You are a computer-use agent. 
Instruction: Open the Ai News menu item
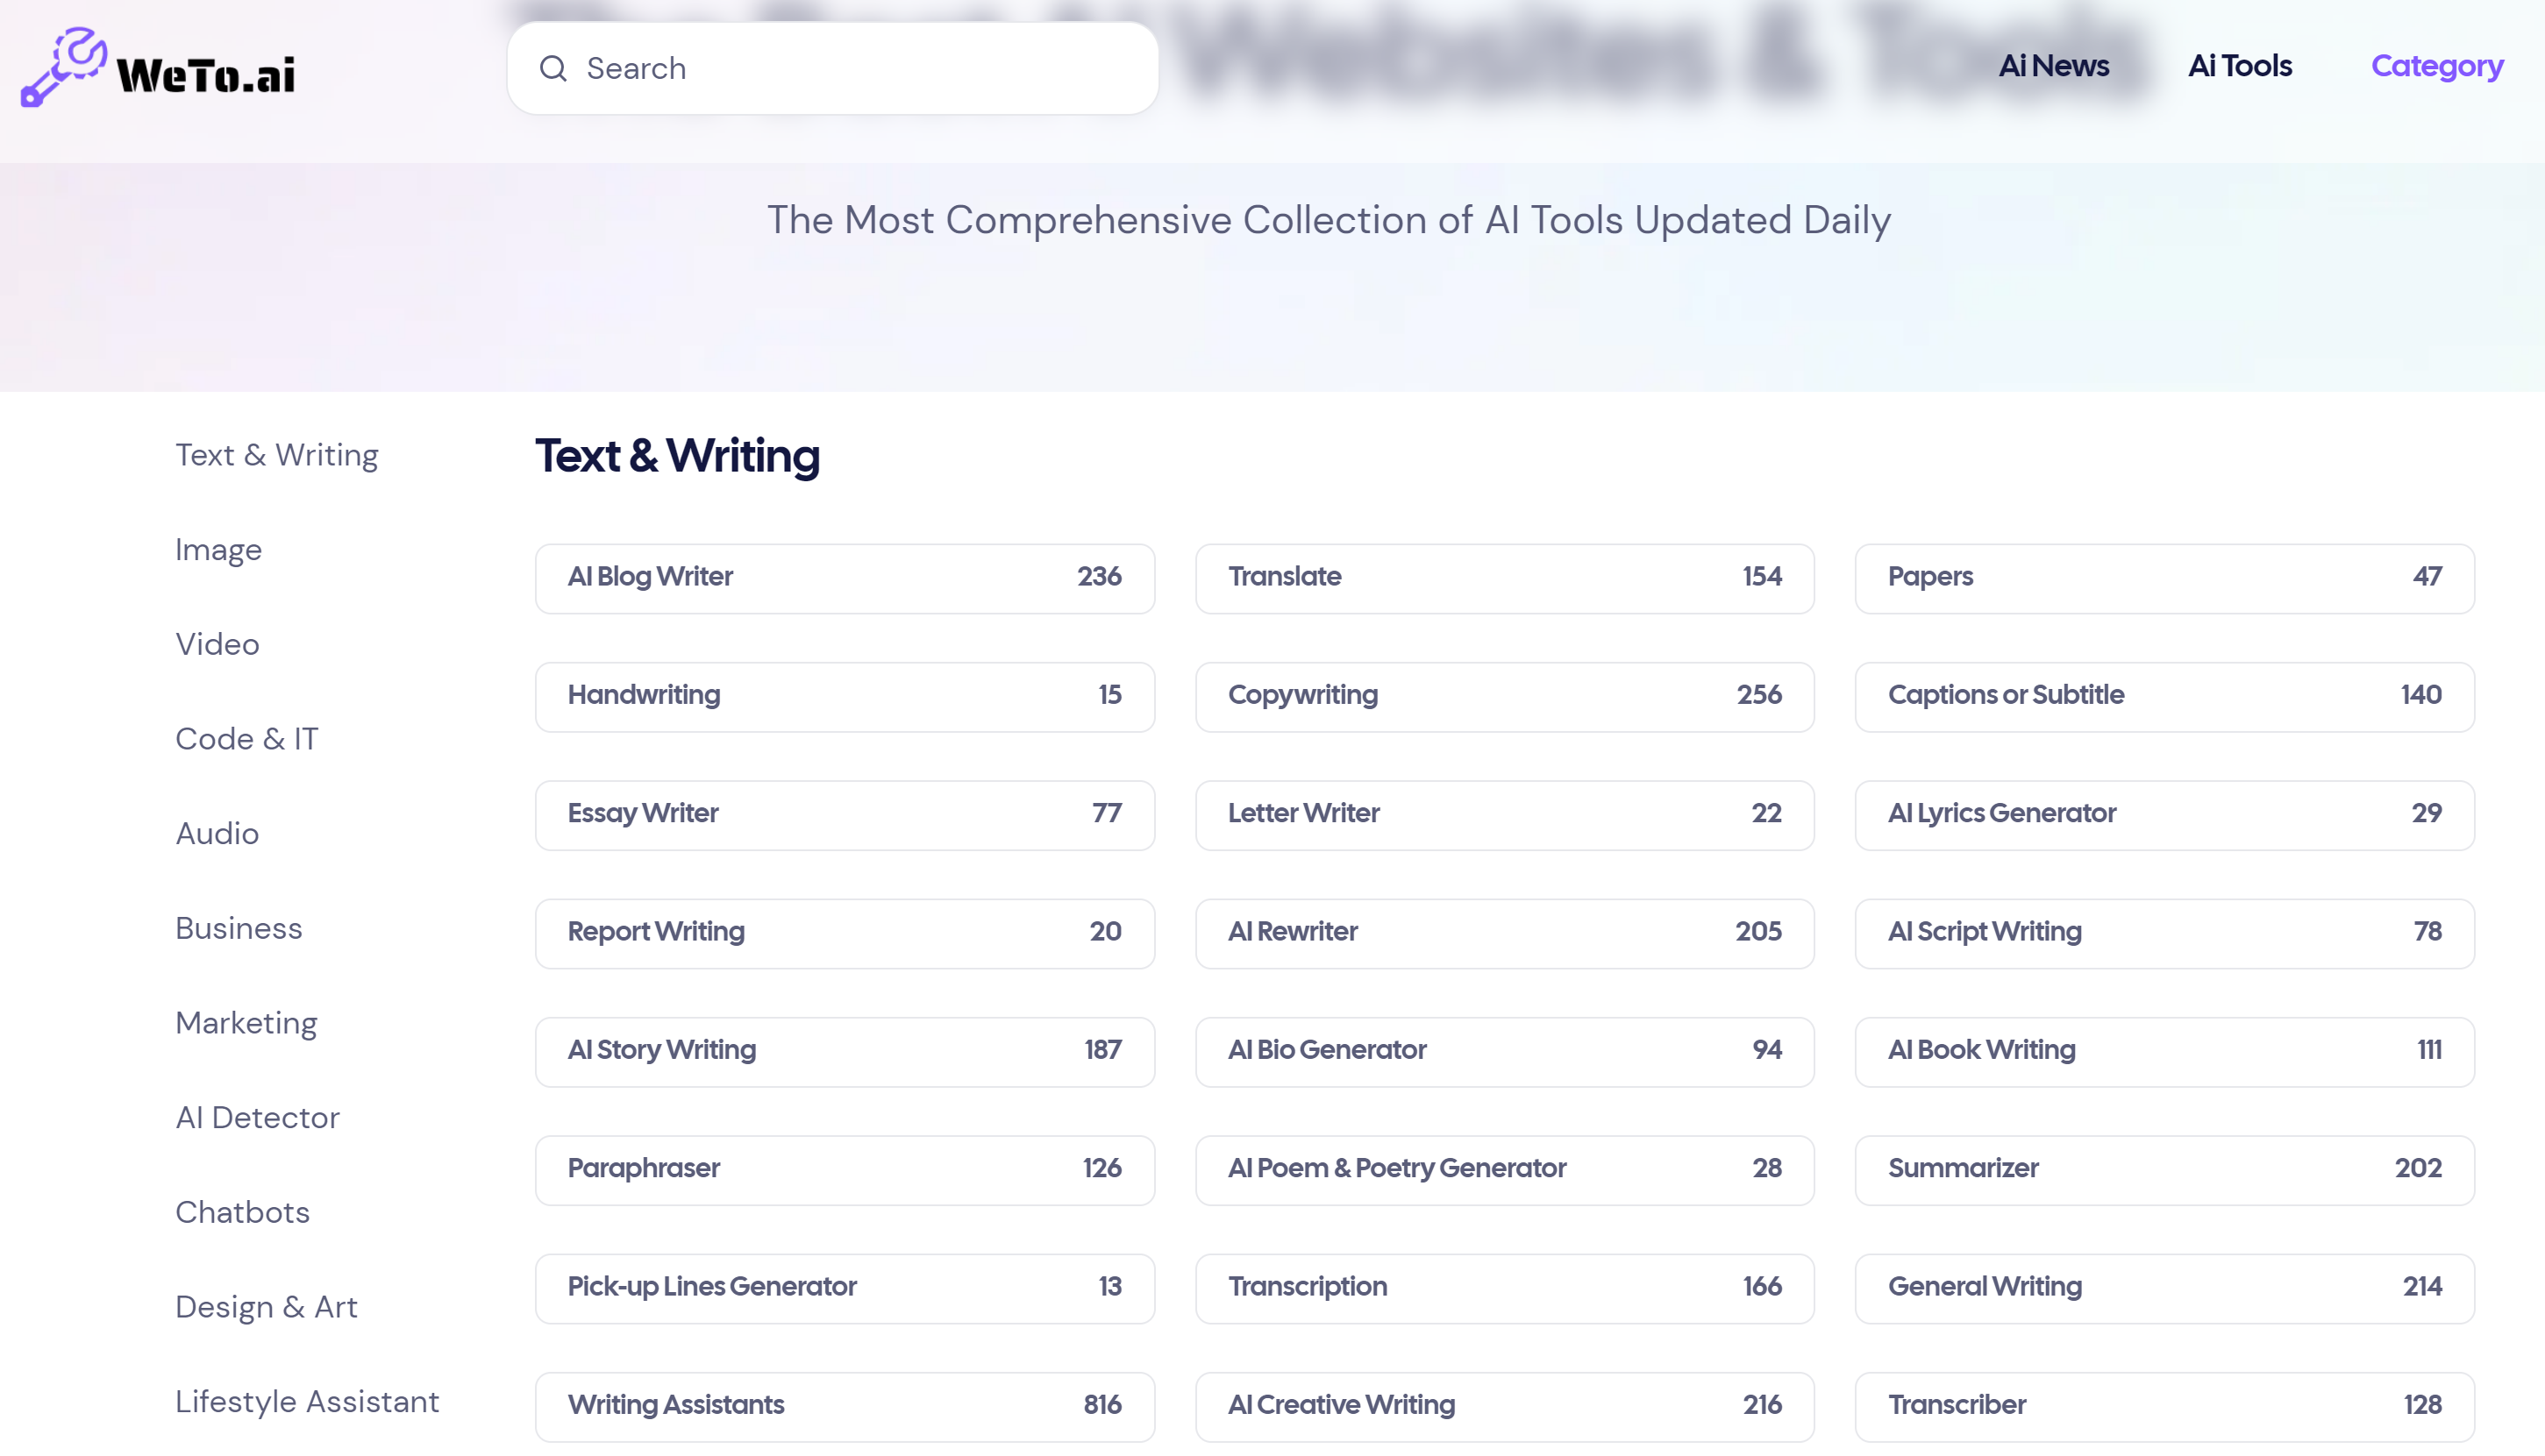(2053, 66)
